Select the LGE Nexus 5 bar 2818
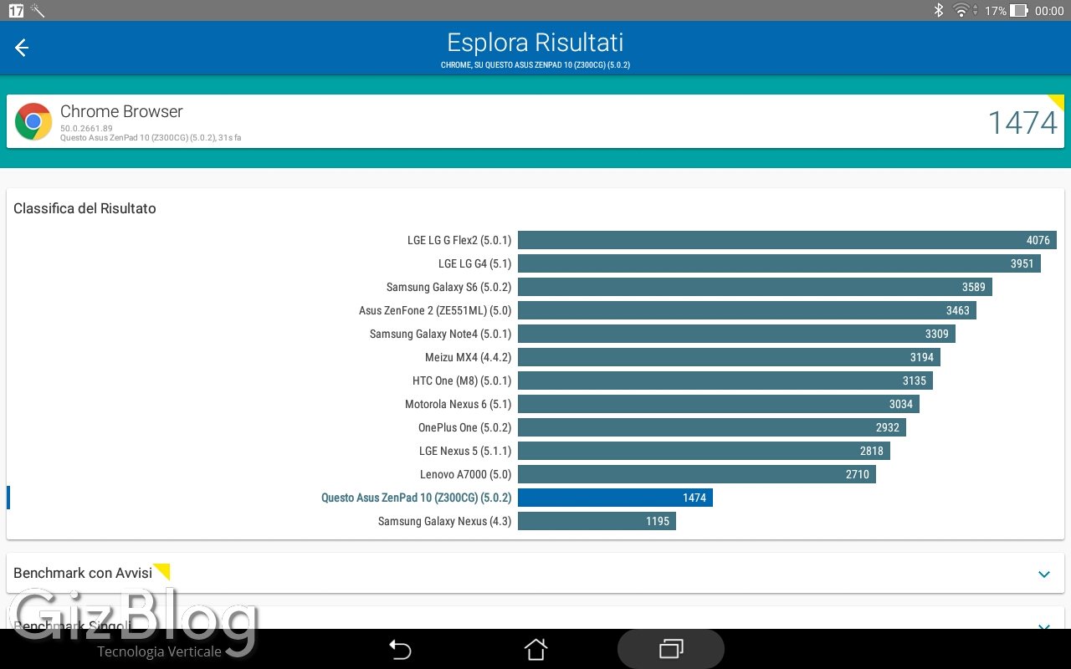This screenshot has height=669, width=1071. 704,451
